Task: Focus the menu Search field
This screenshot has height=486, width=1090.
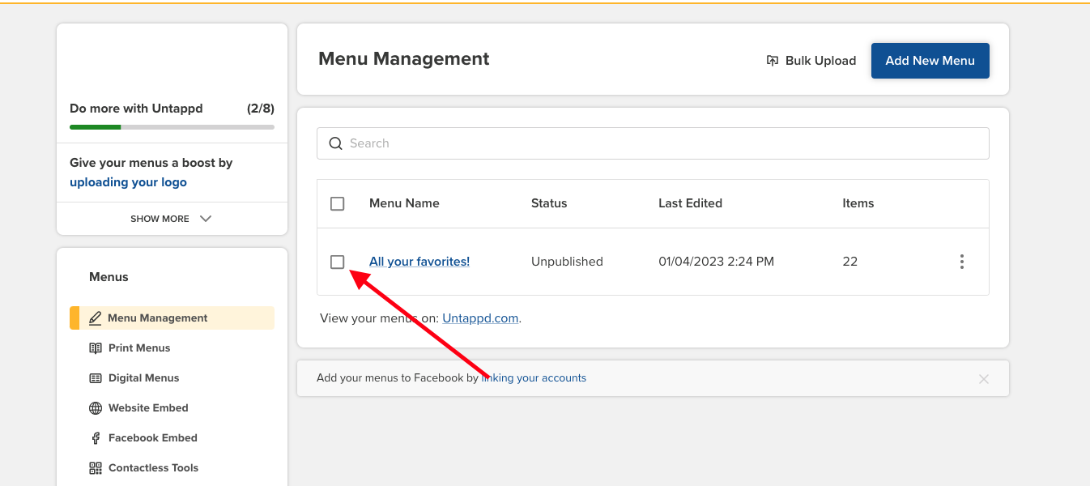Action: point(653,143)
